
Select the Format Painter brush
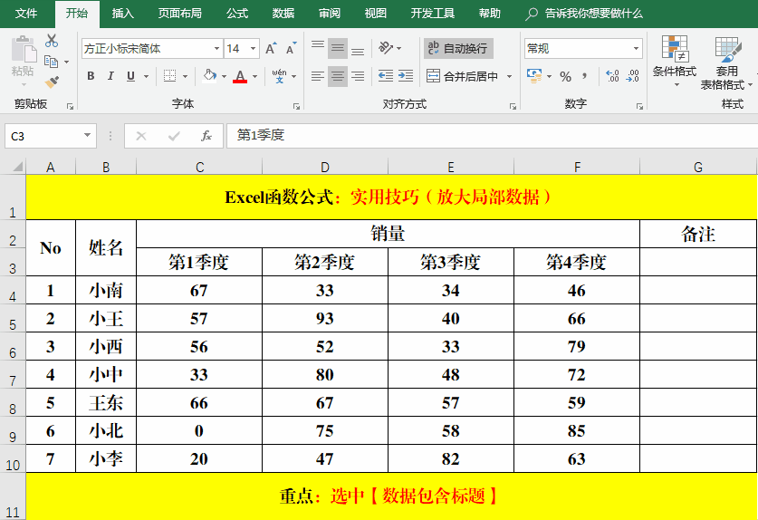coord(52,82)
